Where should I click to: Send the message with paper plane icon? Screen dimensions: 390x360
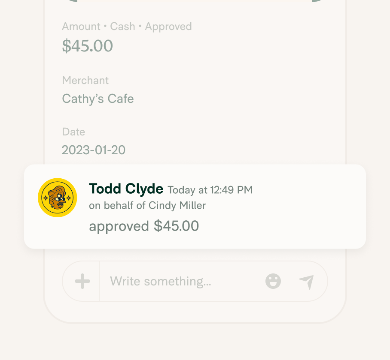point(306,282)
